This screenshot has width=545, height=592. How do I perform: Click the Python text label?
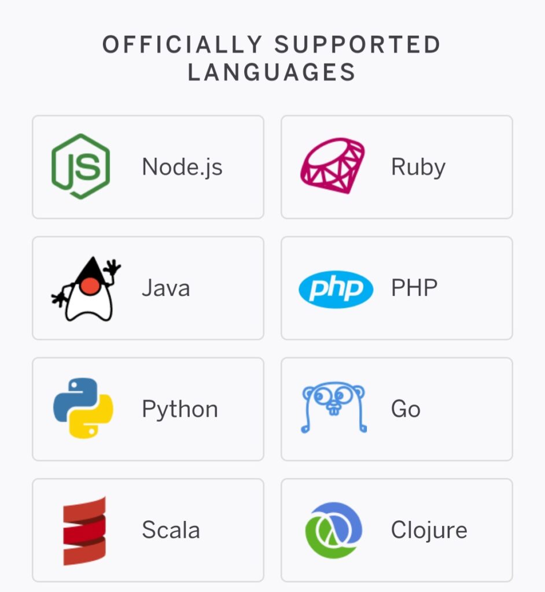(x=179, y=408)
